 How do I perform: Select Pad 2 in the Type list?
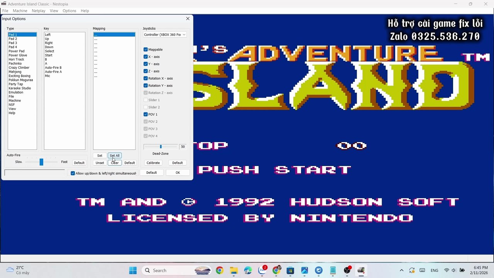click(x=22, y=39)
